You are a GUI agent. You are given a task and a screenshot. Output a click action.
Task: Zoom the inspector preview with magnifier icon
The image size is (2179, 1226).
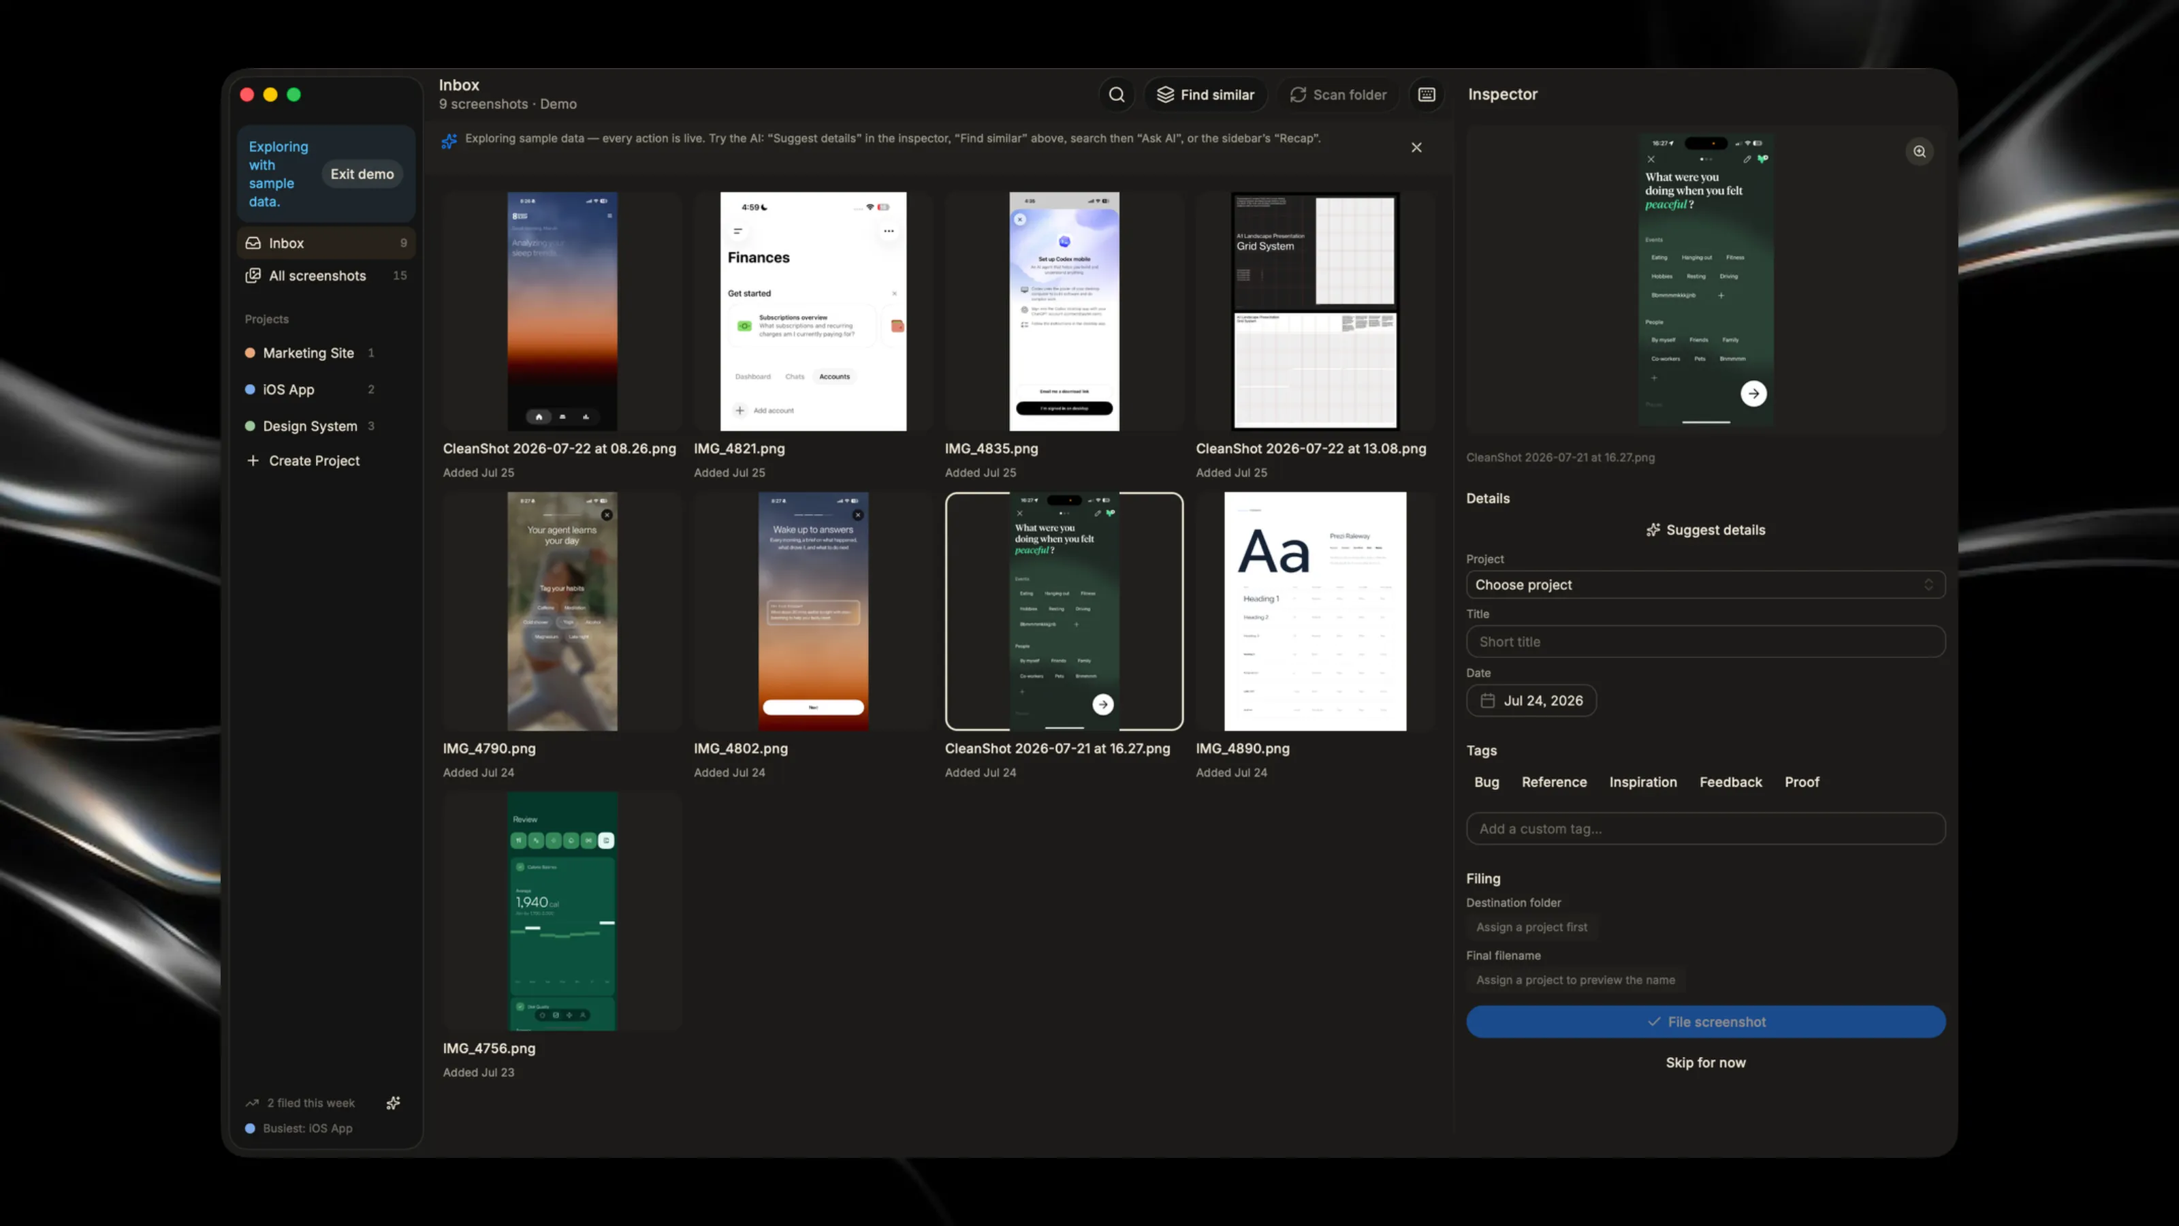(x=1920, y=151)
